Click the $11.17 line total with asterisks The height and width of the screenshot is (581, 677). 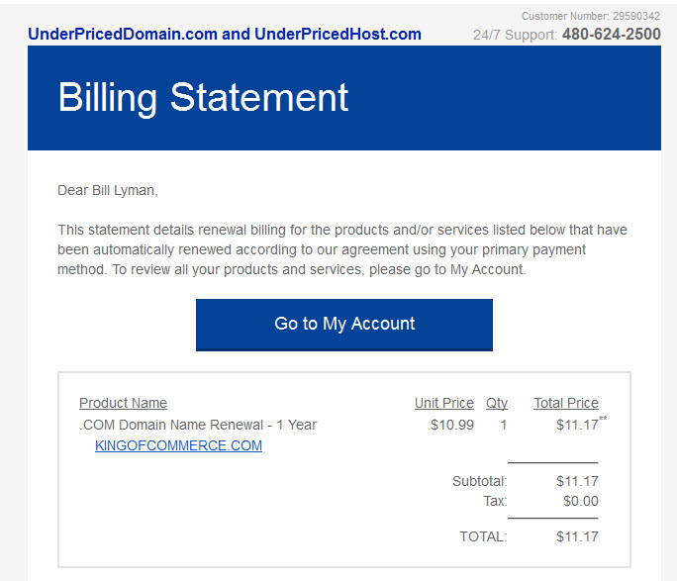coord(581,424)
